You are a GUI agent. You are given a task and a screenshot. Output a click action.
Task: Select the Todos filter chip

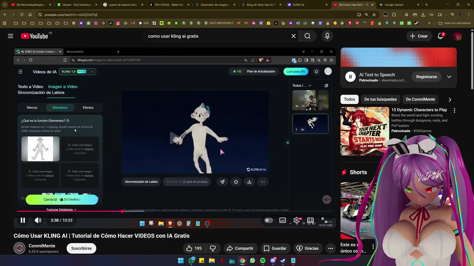pyautogui.click(x=349, y=99)
